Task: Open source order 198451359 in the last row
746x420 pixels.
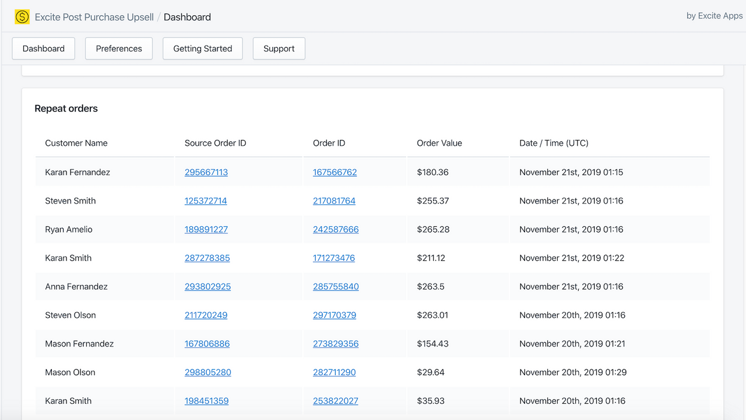Action: pos(206,401)
